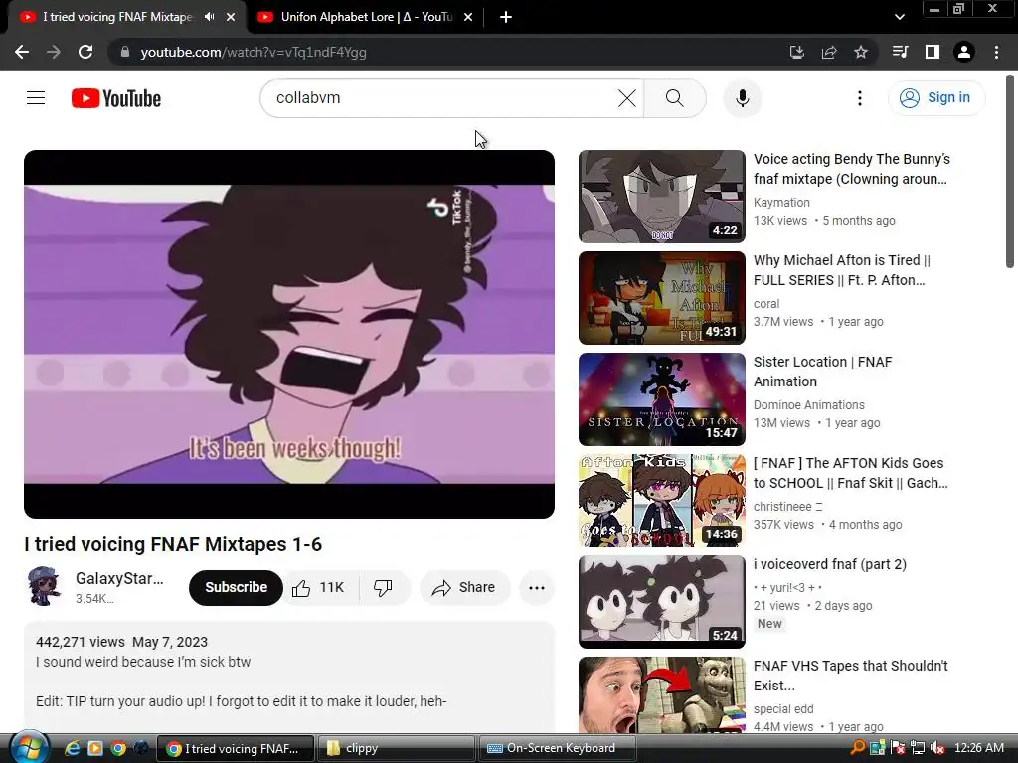The width and height of the screenshot is (1018, 763).
Task: Reload the current page
Action: (85, 52)
